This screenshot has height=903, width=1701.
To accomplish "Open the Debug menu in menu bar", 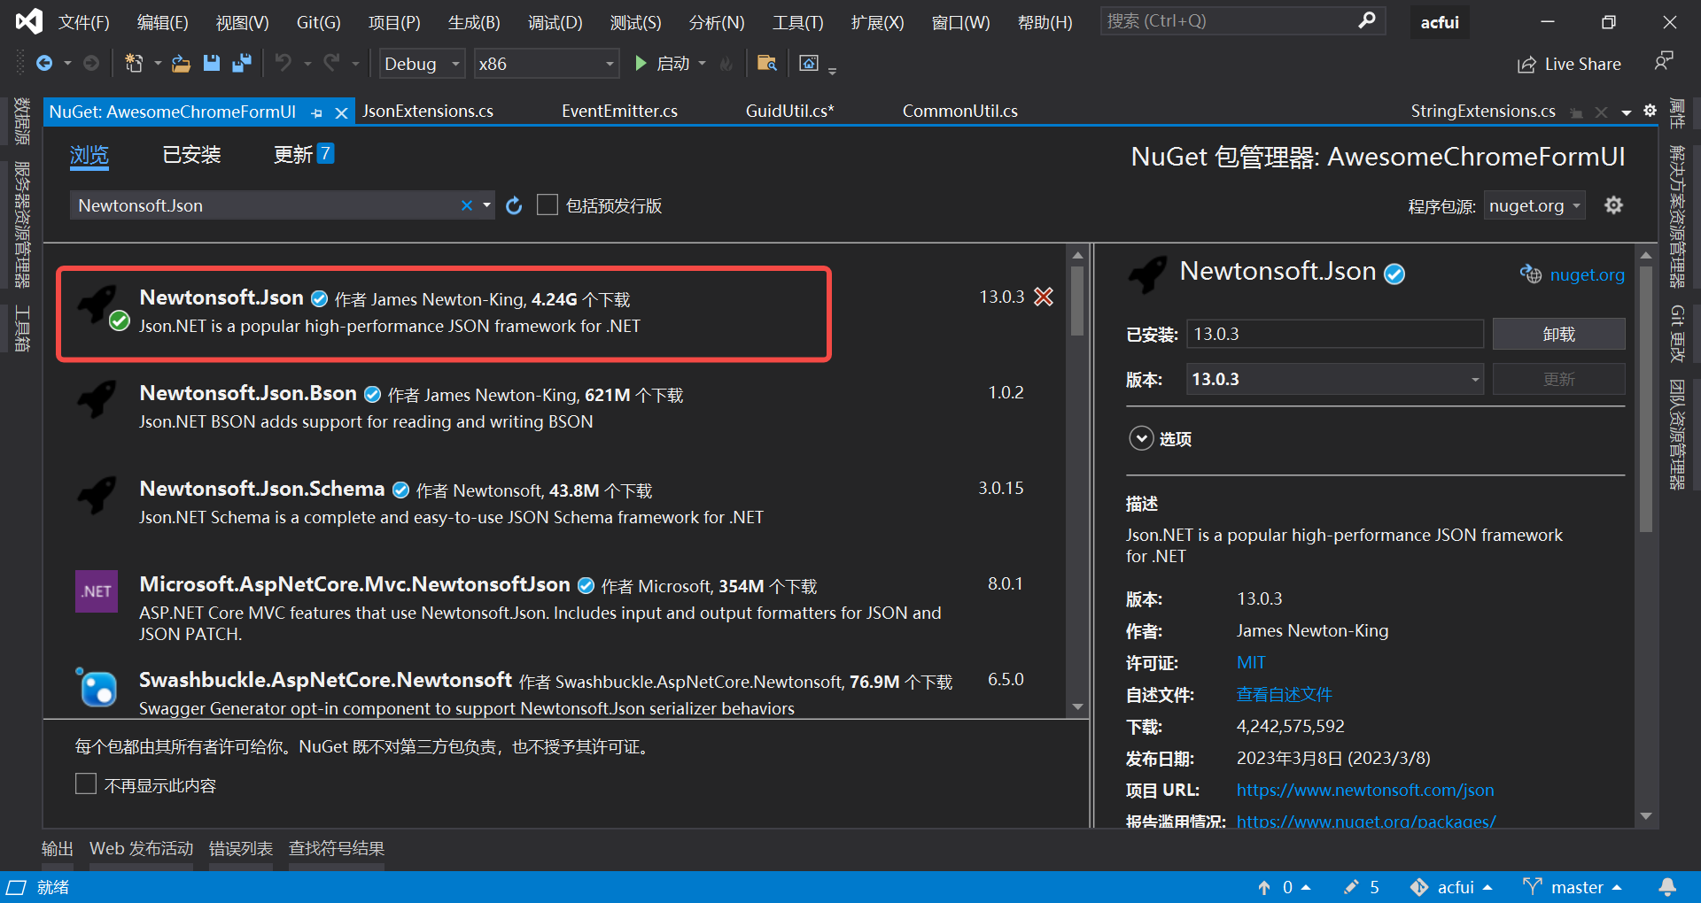I will [x=555, y=22].
